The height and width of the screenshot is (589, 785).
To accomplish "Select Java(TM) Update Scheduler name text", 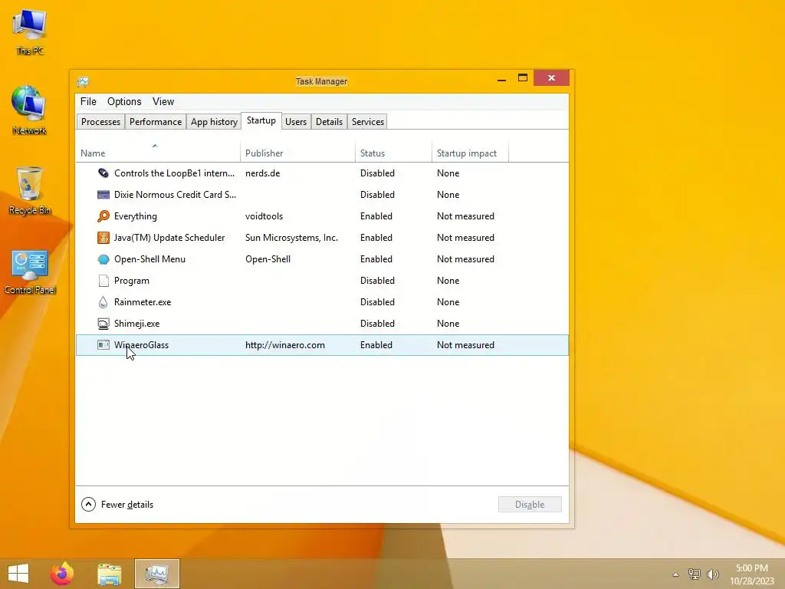I will pos(169,238).
